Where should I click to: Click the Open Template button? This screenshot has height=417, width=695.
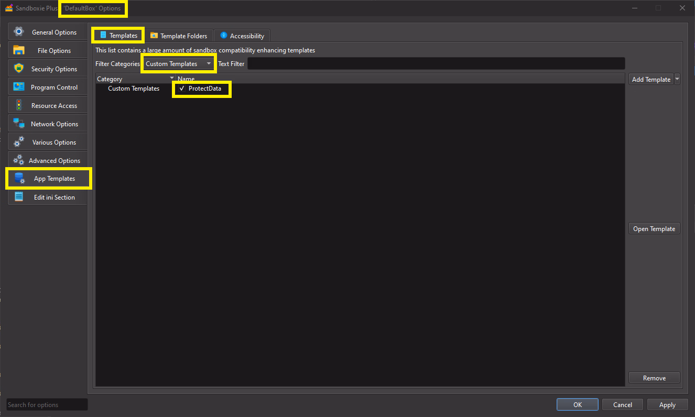[654, 228]
